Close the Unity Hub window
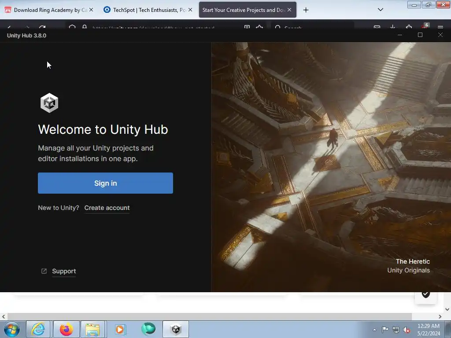The image size is (451, 338). 440,35
